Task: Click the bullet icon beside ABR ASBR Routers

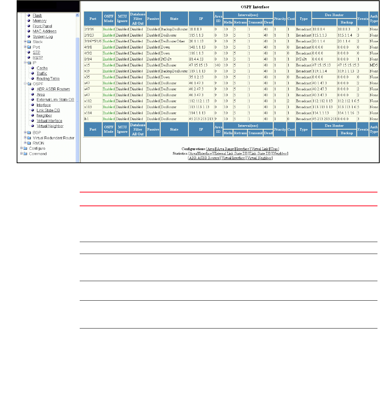Action: (x=33, y=89)
